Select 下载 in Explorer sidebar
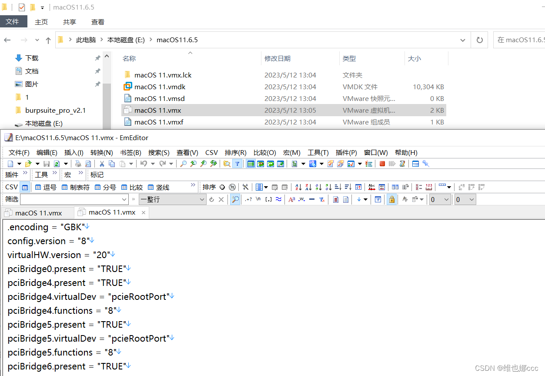The image size is (545, 376). click(x=32, y=58)
